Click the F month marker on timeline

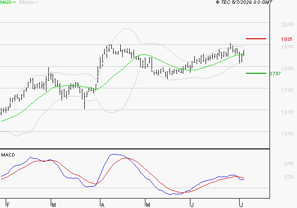pyautogui.click(x=8, y=205)
